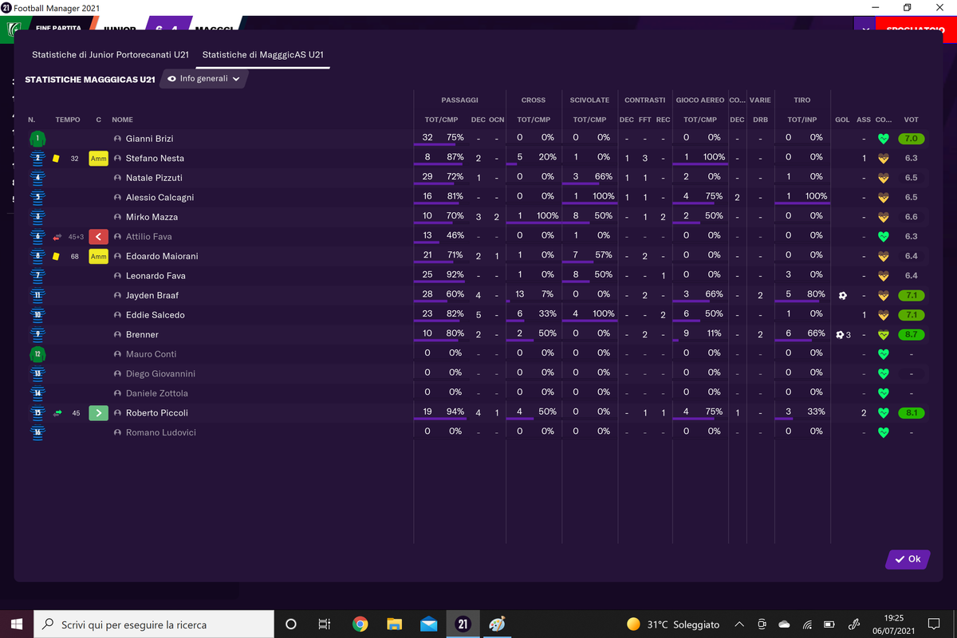The width and height of the screenshot is (957, 638).
Task: Open Gianni Brizi's player profile
Action: coord(149,139)
